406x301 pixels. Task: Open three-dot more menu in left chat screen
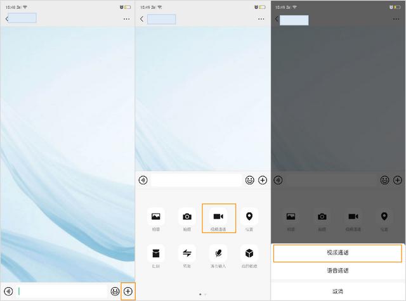(126, 19)
